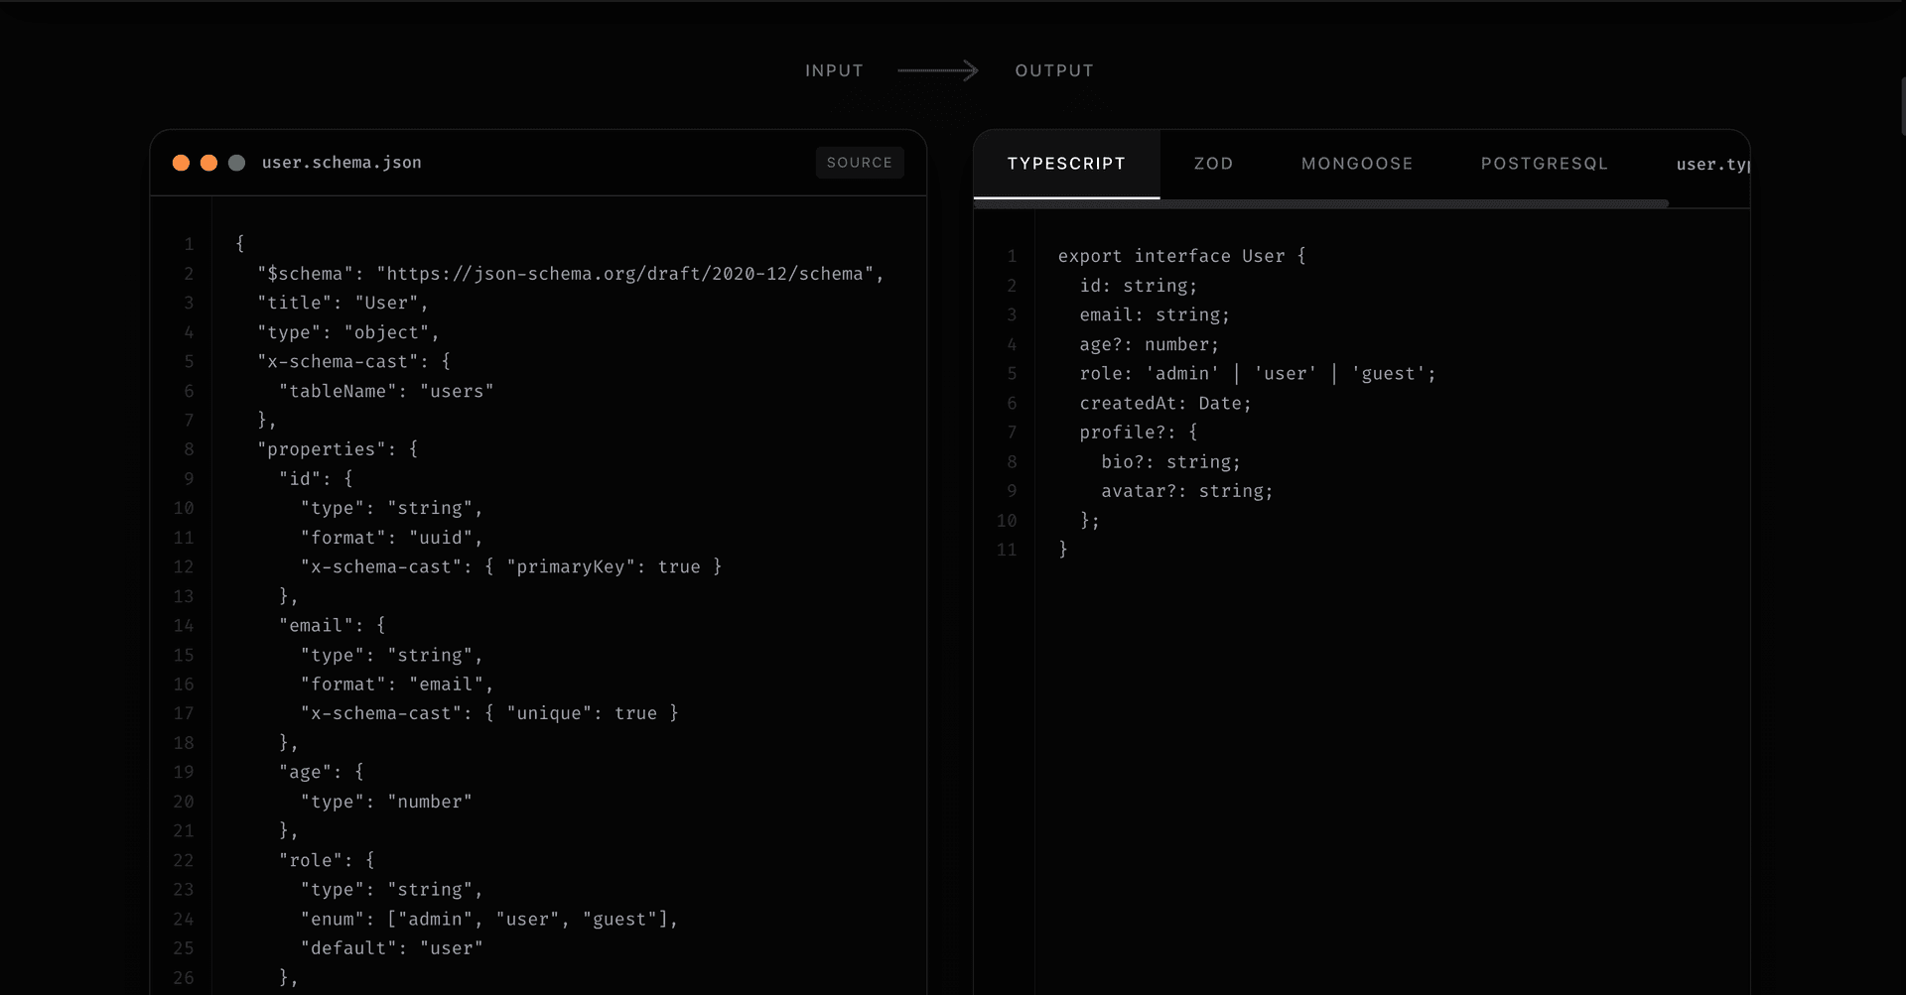Click the "unique": true line
This screenshot has width=1906, height=995.
(x=489, y=713)
